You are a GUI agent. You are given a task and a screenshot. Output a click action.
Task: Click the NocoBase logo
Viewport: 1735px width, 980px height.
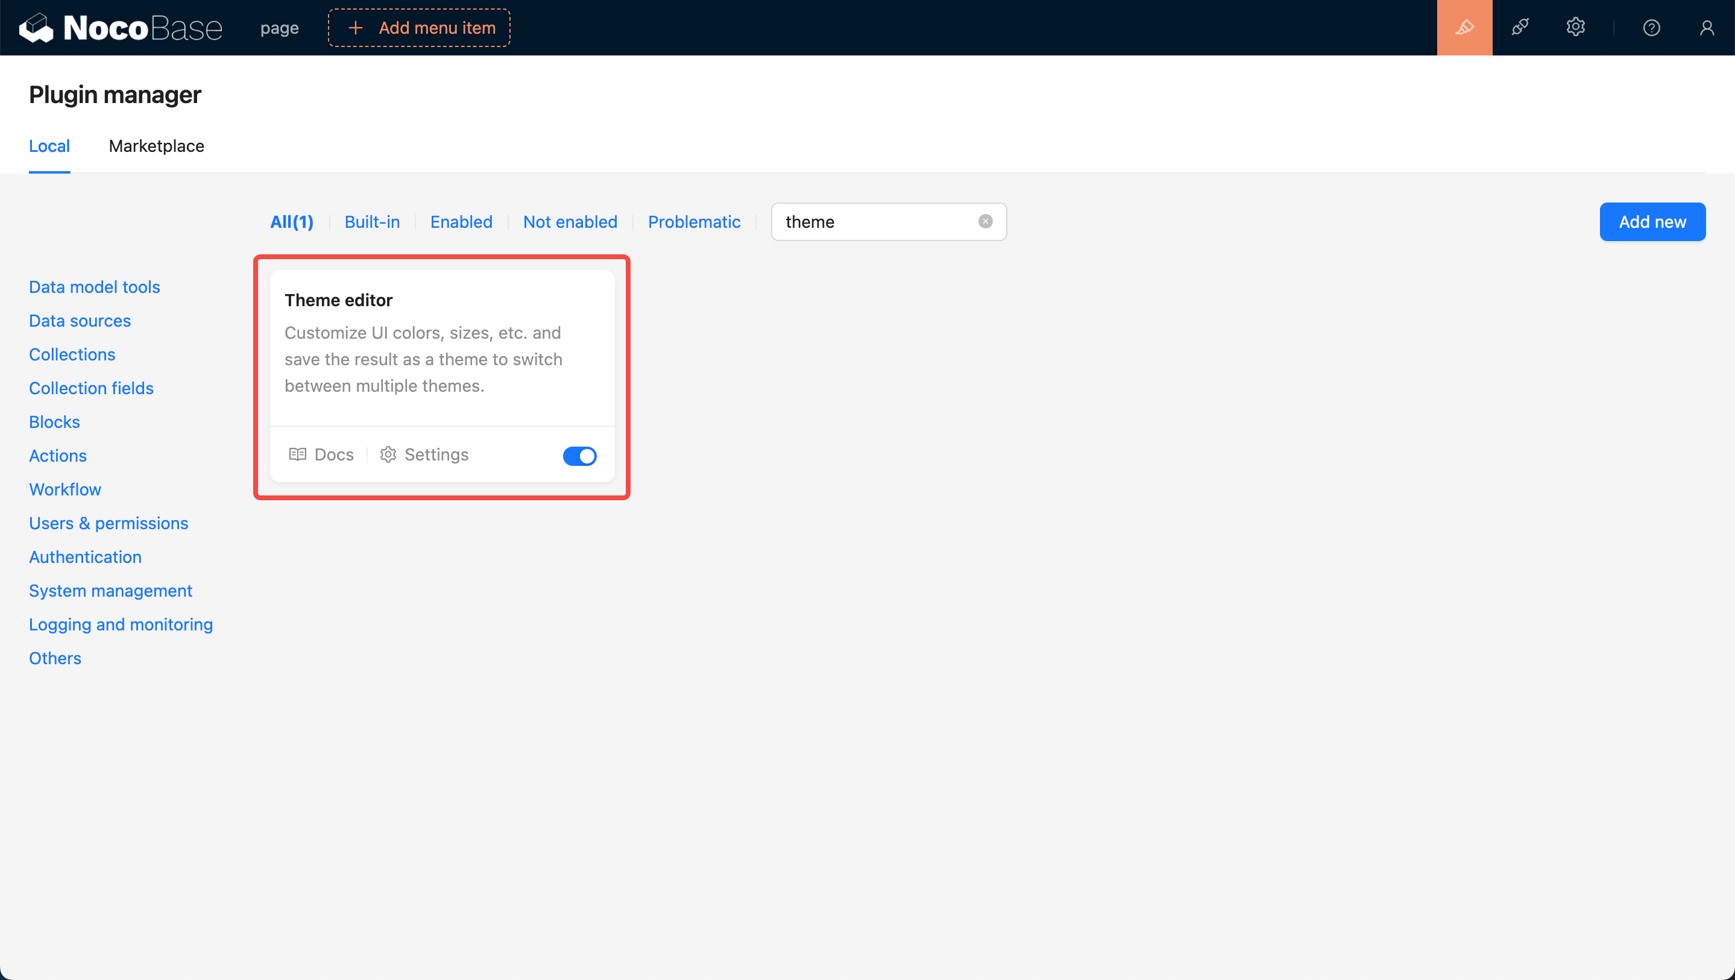pyautogui.click(x=121, y=28)
